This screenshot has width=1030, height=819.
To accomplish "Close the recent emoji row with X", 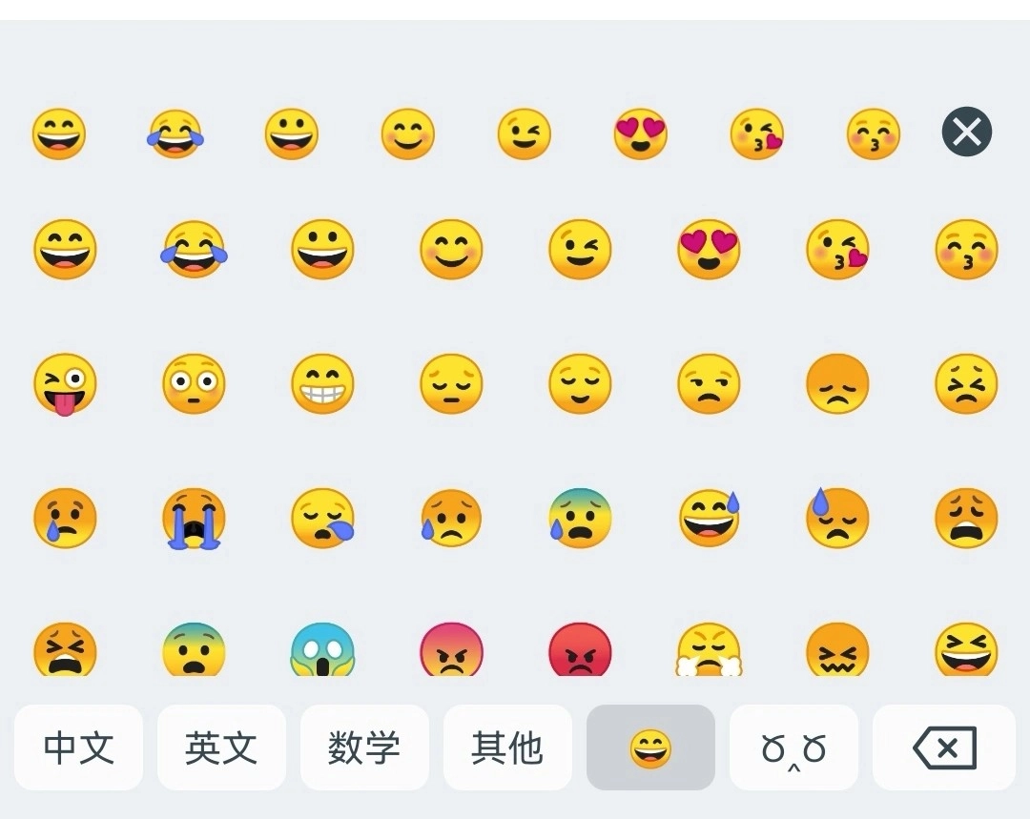I will pyautogui.click(x=966, y=132).
